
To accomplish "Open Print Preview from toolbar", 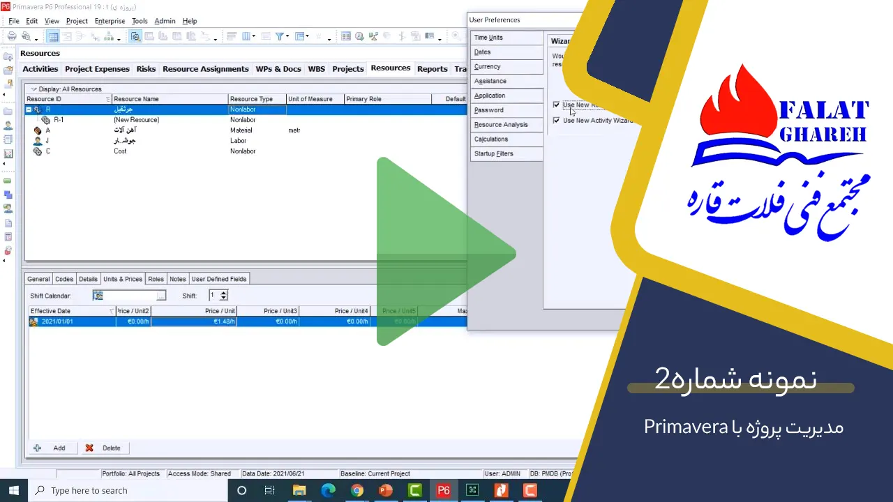I will point(26,36).
